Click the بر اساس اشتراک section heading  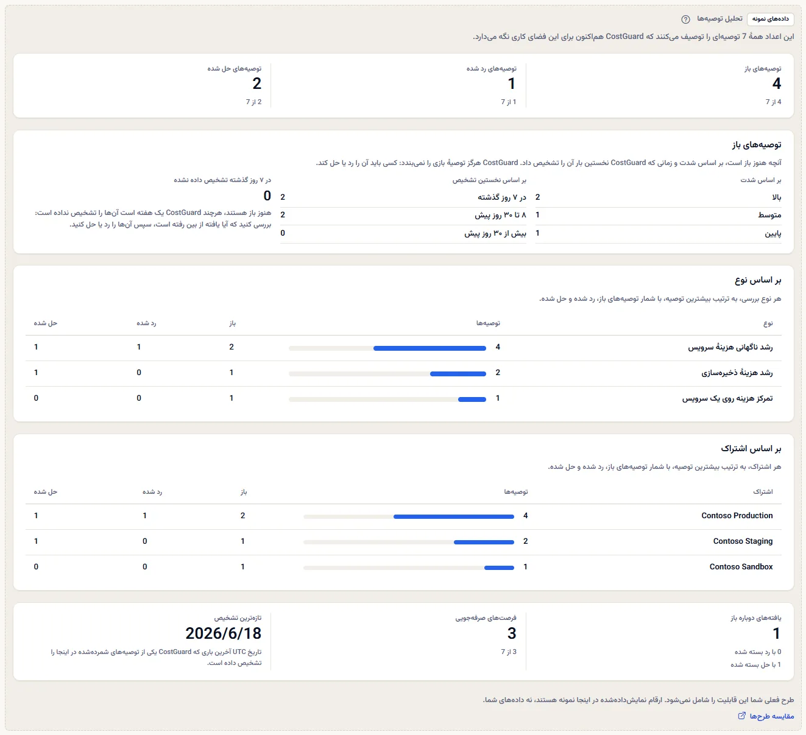coord(751,449)
